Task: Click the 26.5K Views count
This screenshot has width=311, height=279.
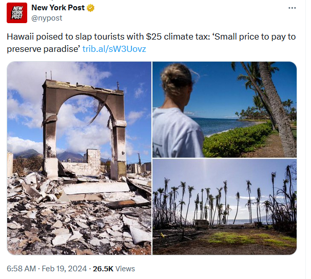Action: pyautogui.click(x=114, y=269)
